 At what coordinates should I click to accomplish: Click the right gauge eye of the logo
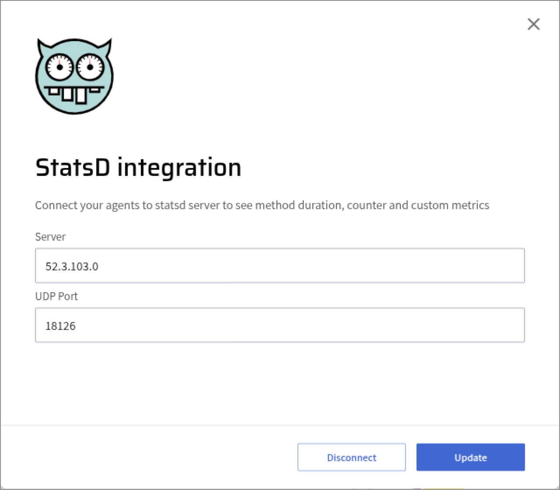[90, 67]
